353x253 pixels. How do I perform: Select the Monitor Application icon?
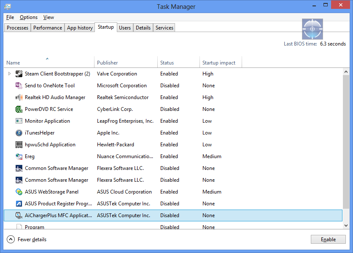click(x=19, y=121)
